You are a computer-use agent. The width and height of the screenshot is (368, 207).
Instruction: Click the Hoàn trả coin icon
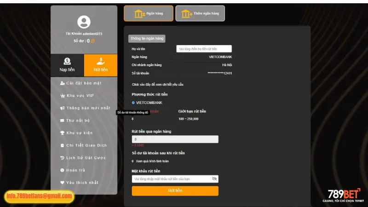(x=62, y=170)
